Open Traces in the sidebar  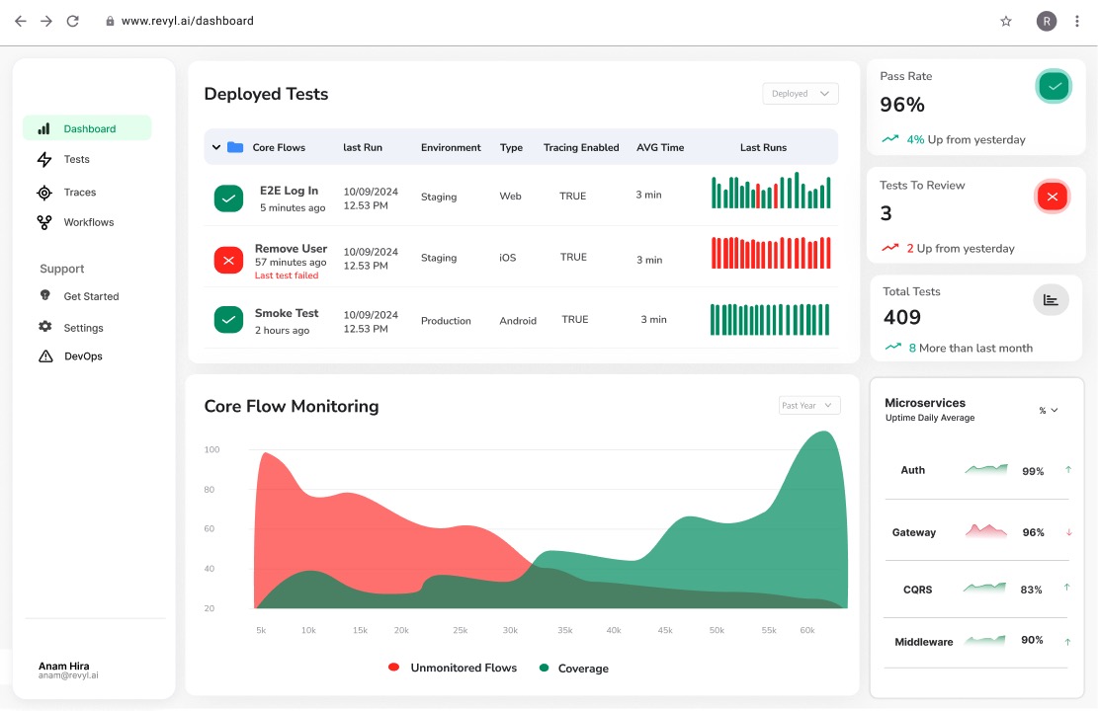79,193
